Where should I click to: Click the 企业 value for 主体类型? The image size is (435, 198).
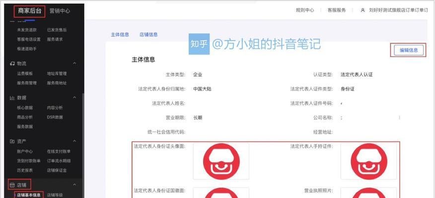coord(198,75)
